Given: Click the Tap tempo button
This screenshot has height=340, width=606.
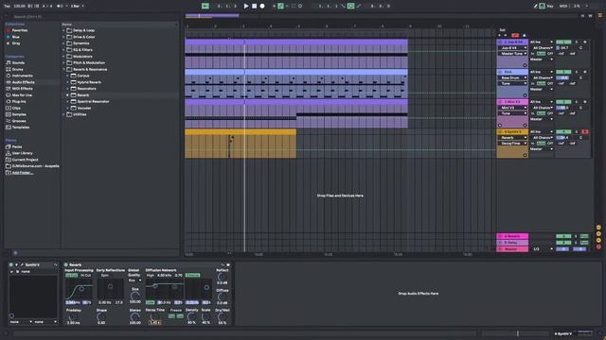Looking at the screenshot, I should tap(7, 7).
